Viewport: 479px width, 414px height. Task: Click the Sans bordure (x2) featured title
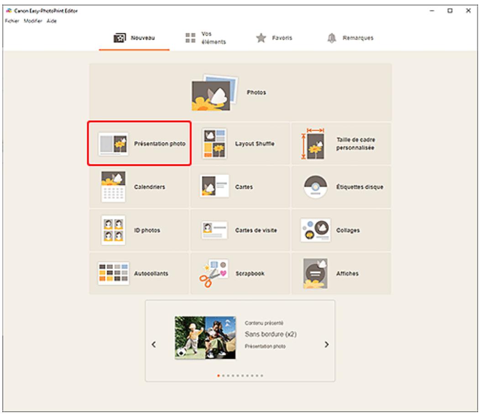click(x=271, y=334)
